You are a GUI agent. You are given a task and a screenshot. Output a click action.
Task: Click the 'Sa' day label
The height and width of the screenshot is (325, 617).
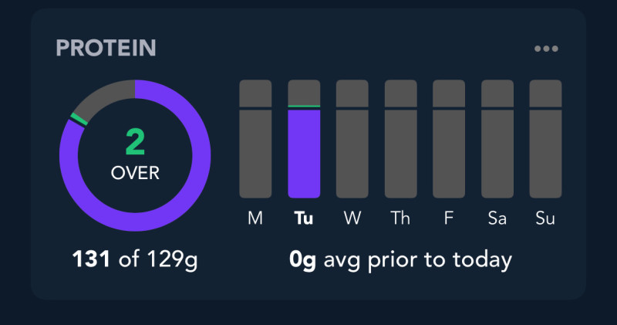[x=497, y=218]
